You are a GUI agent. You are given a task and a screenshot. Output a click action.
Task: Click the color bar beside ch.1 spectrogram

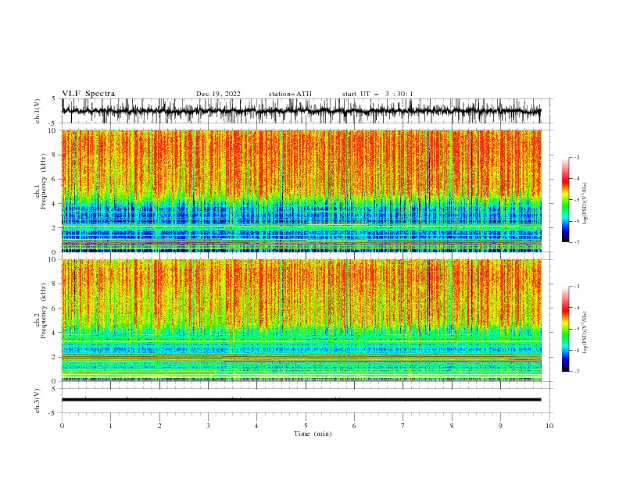(x=565, y=200)
